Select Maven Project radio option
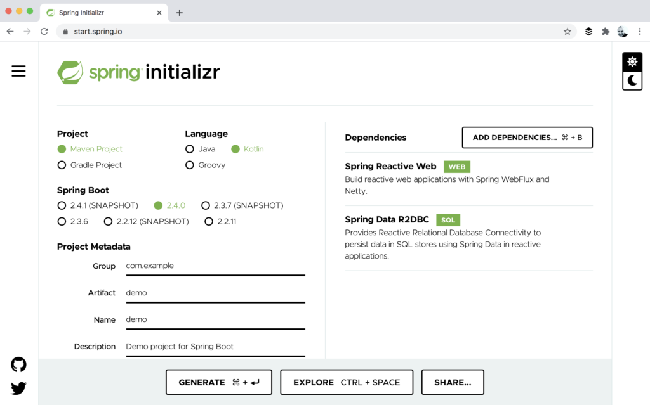Screen dimensions: 650x405 tap(90, 149)
